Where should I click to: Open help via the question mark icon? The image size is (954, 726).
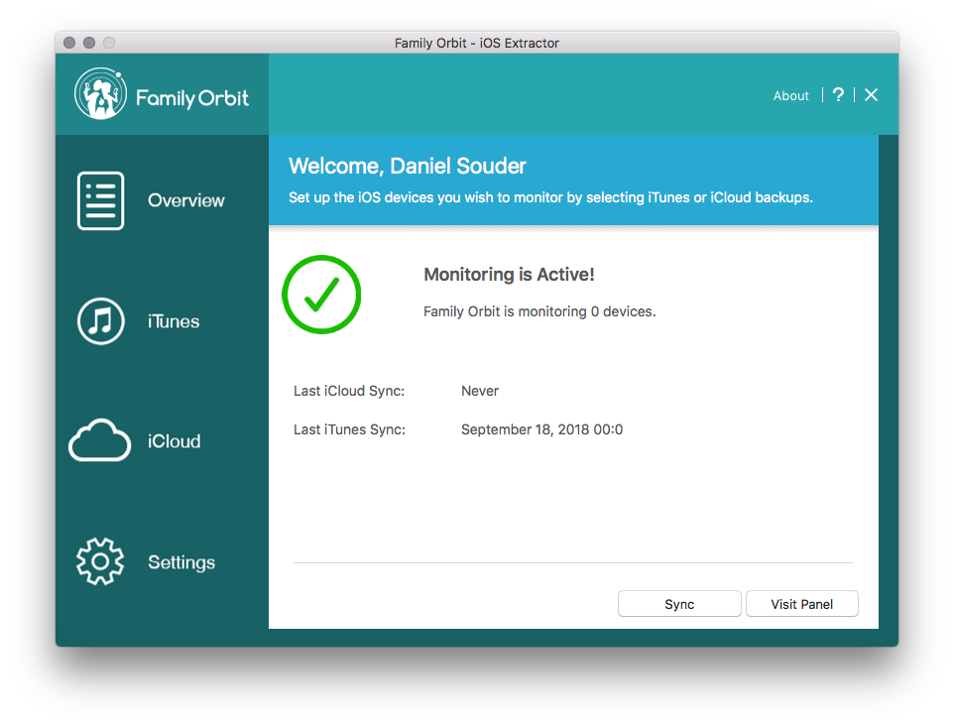pos(838,94)
